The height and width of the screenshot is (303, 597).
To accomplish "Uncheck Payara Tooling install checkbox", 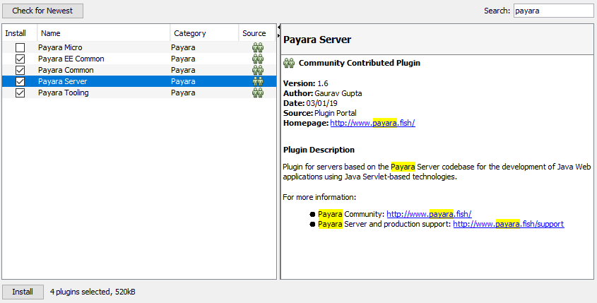I will (20, 93).
